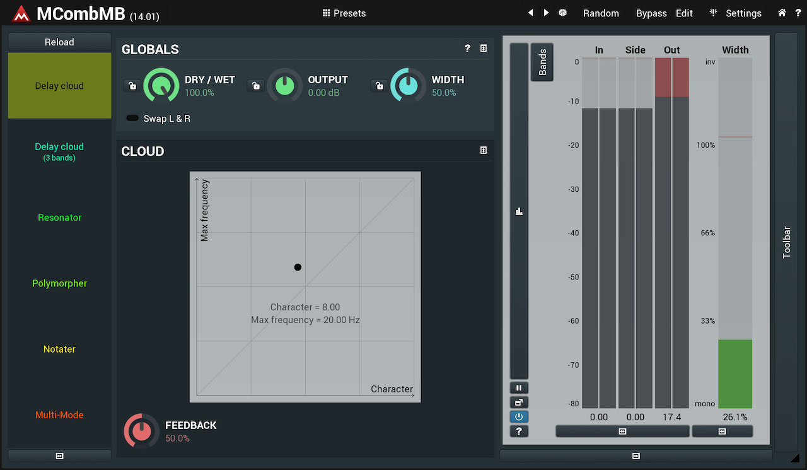This screenshot has width=807, height=470.
Task: Click the next preset arrow
Action: (x=546, y=13)
